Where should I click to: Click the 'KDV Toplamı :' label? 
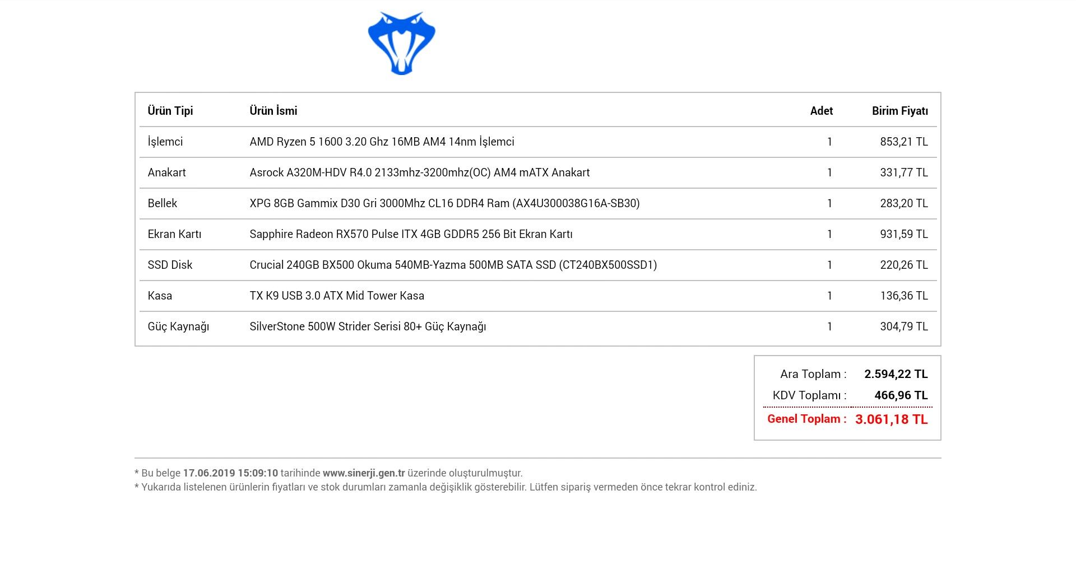(810, 395)
